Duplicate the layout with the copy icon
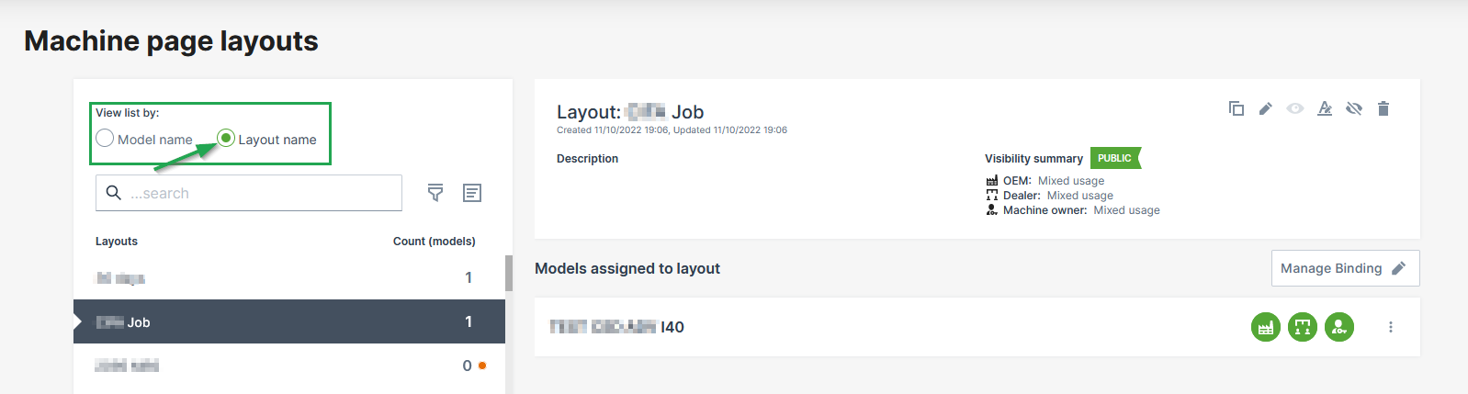 pyautogui.click(x=1236, y=108)
